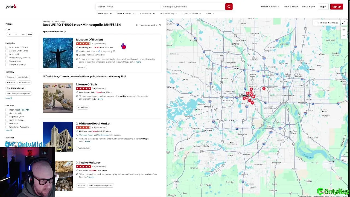Select the $$$ price filter
Image resolution: width=350 pixels, height=197 pixels.
23,34
